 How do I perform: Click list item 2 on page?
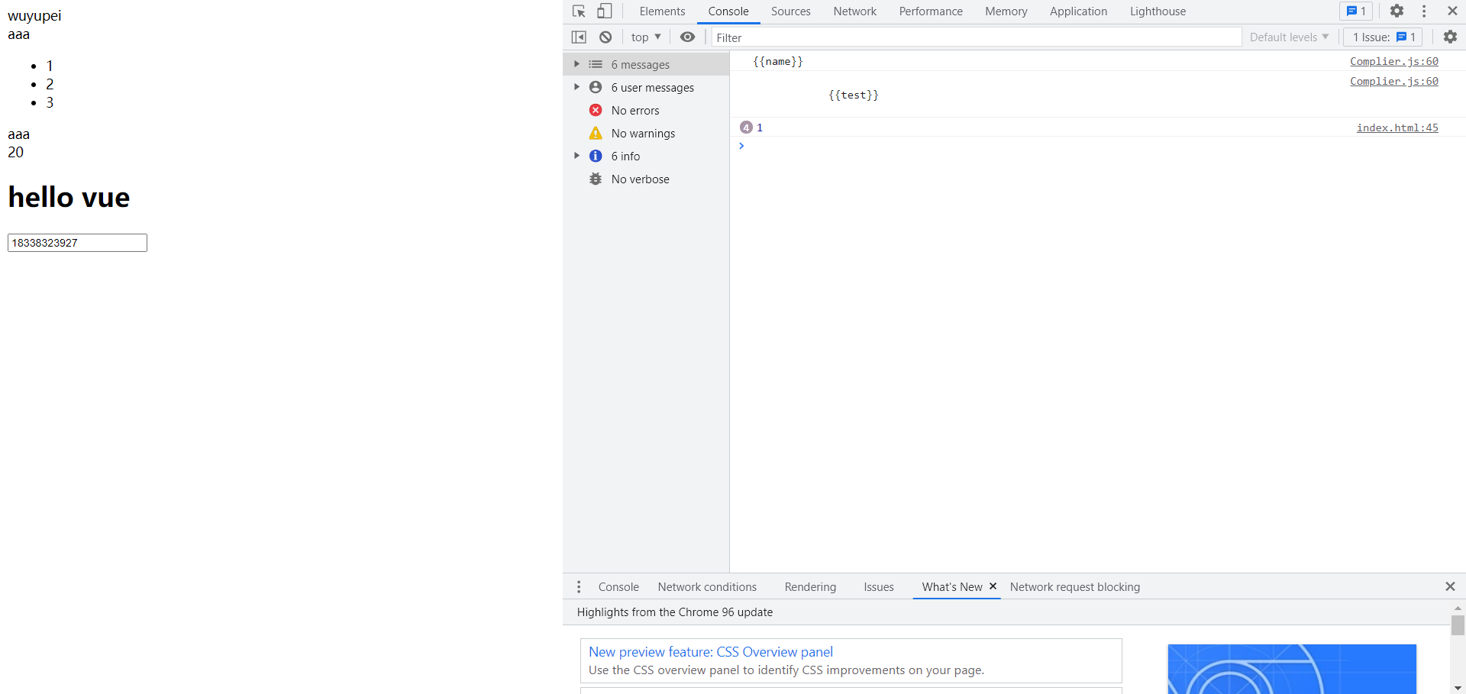pos(50,84)
